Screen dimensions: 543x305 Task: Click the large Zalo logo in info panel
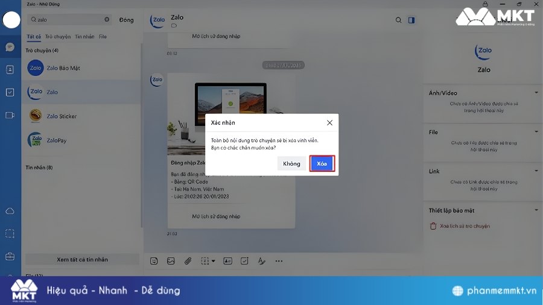(483, 52)
